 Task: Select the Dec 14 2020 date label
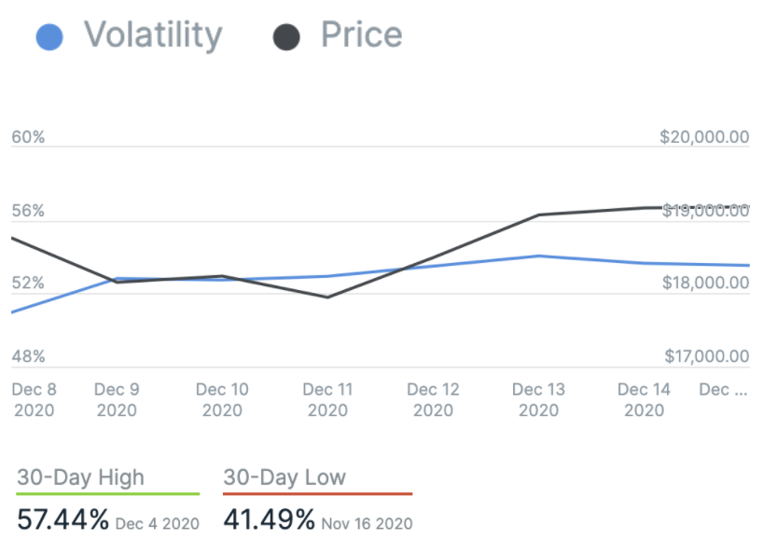pos(644,400)
